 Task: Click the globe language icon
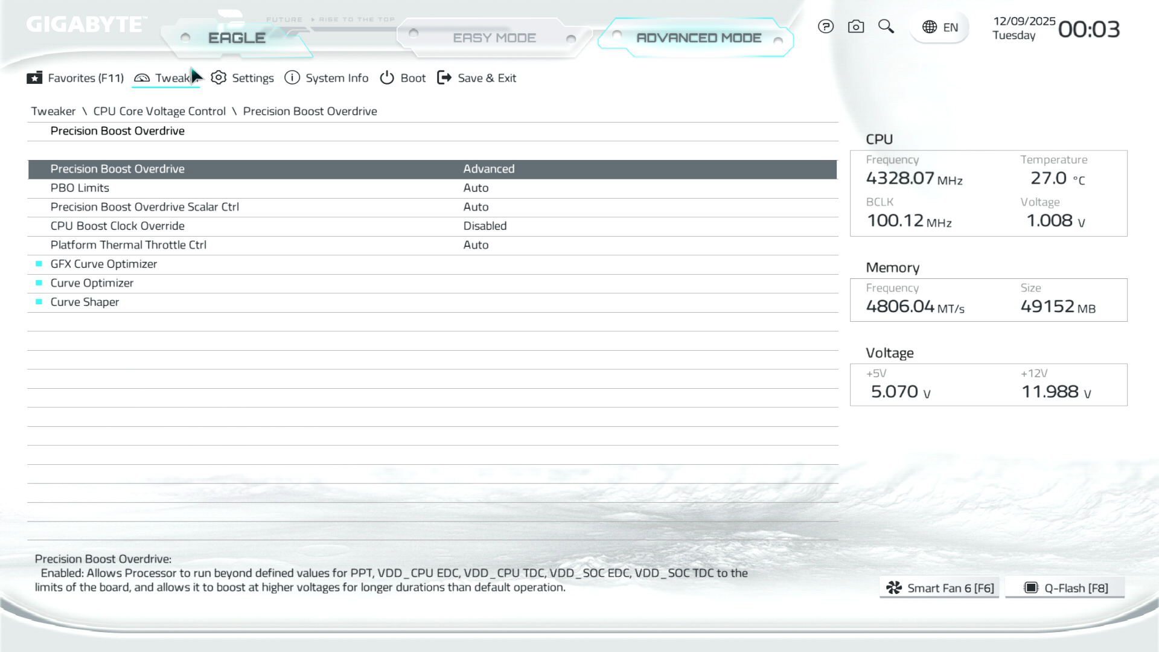click(930, 27)
